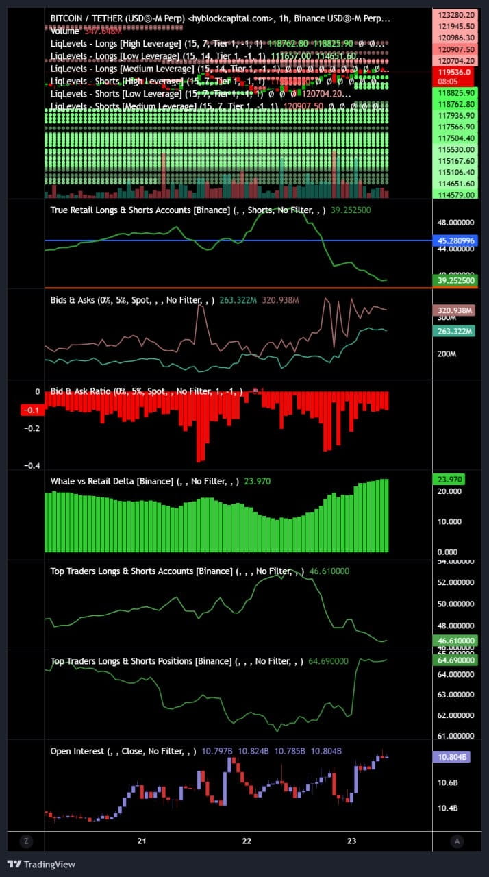Click the TradingView logo
This screenshot has width=489, height=877.
click(41, 864)
